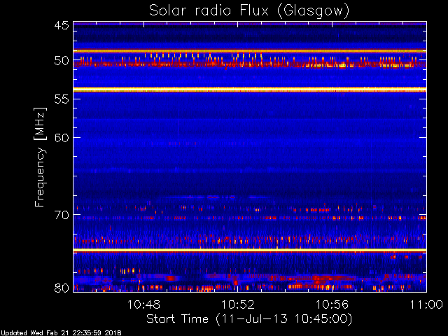Click the 11:00 time tick label
448x336 pixels.
(x=426, y=304)
